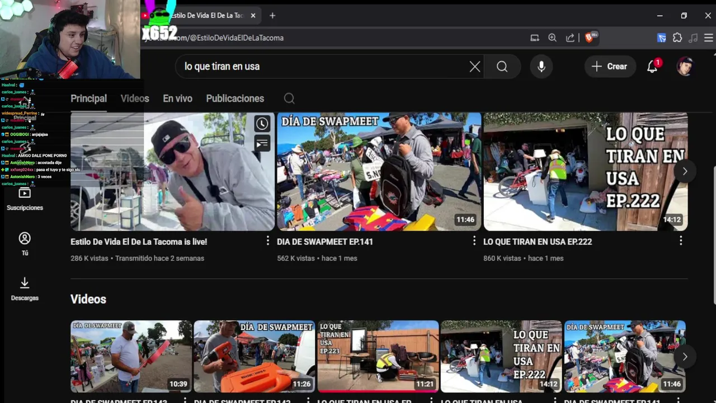Open the extensions puzzle icon
This screenshot has height=403, width=716.
pyautogui.click(x=677, y=38)
